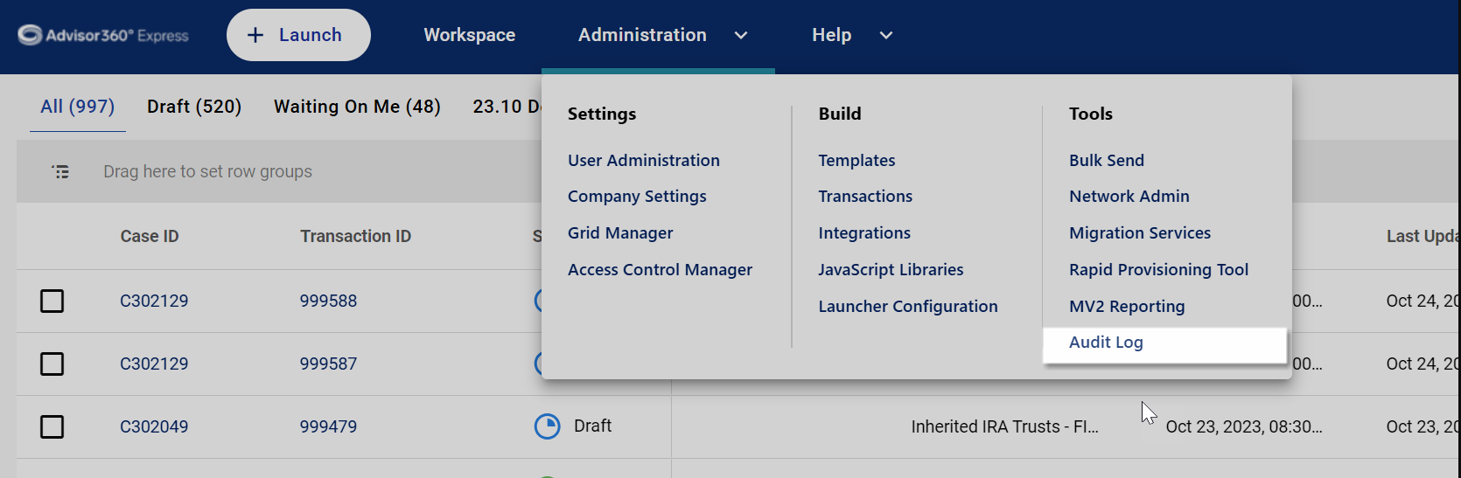Open case C302049 link

point(154,426)
